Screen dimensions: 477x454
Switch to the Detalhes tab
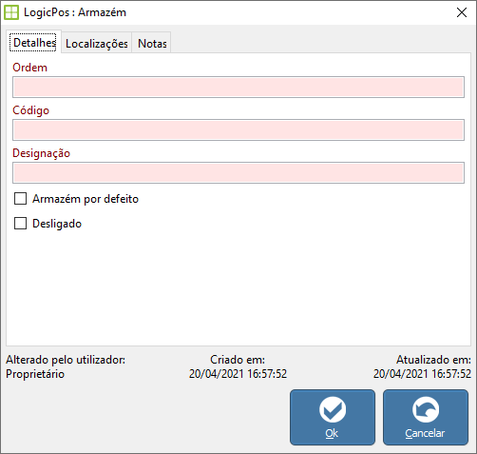tap(33, 43)
